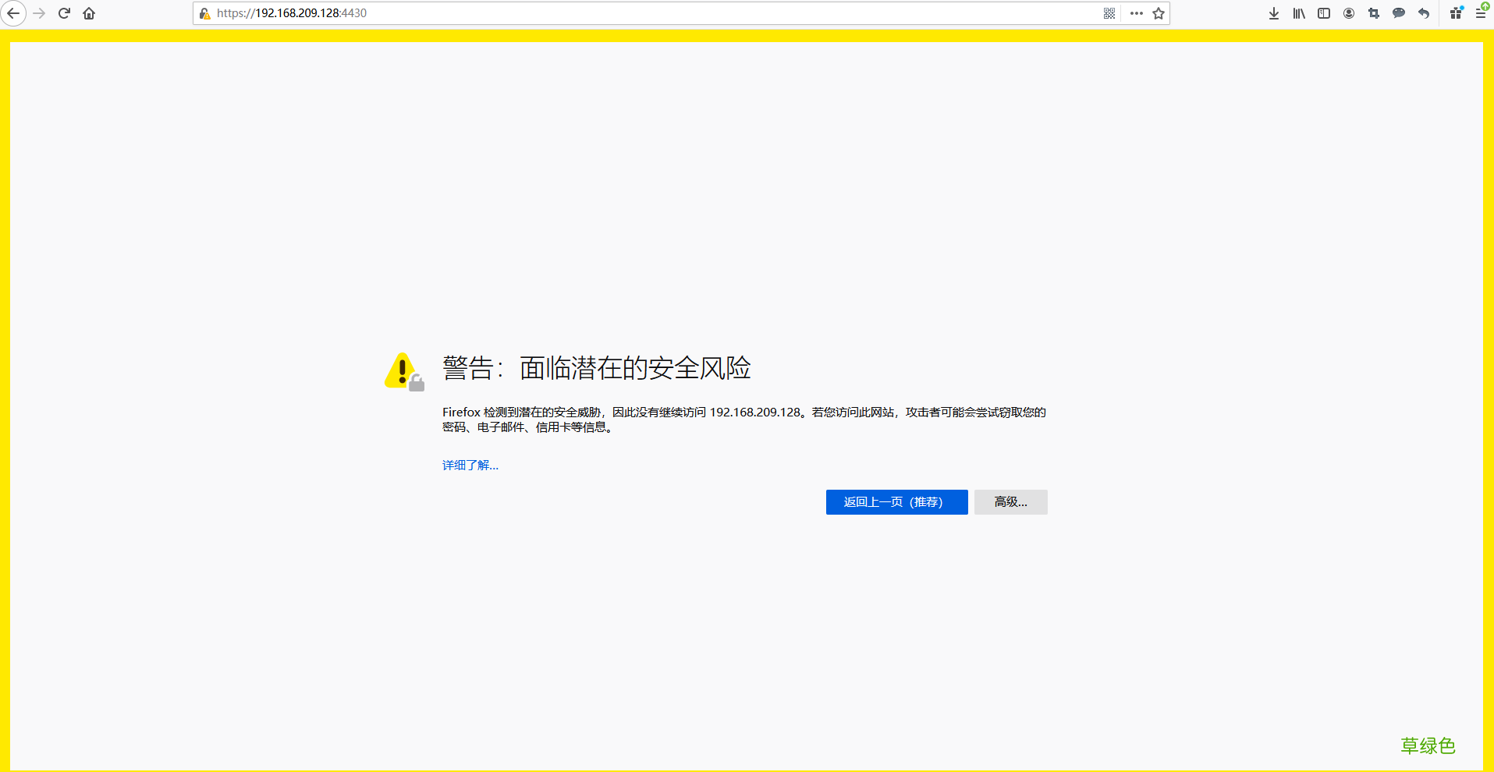Open the page actions ellipsis menu
This screenshot has height=772, width=1494.
[x=1136, y=13]
